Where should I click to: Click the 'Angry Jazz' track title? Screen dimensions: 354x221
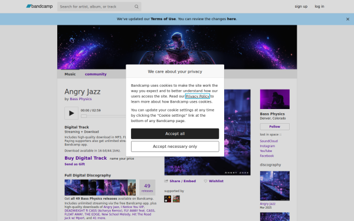(83, 92)
